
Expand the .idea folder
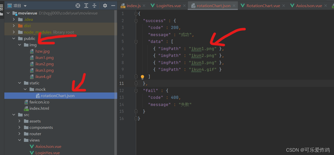14,19
